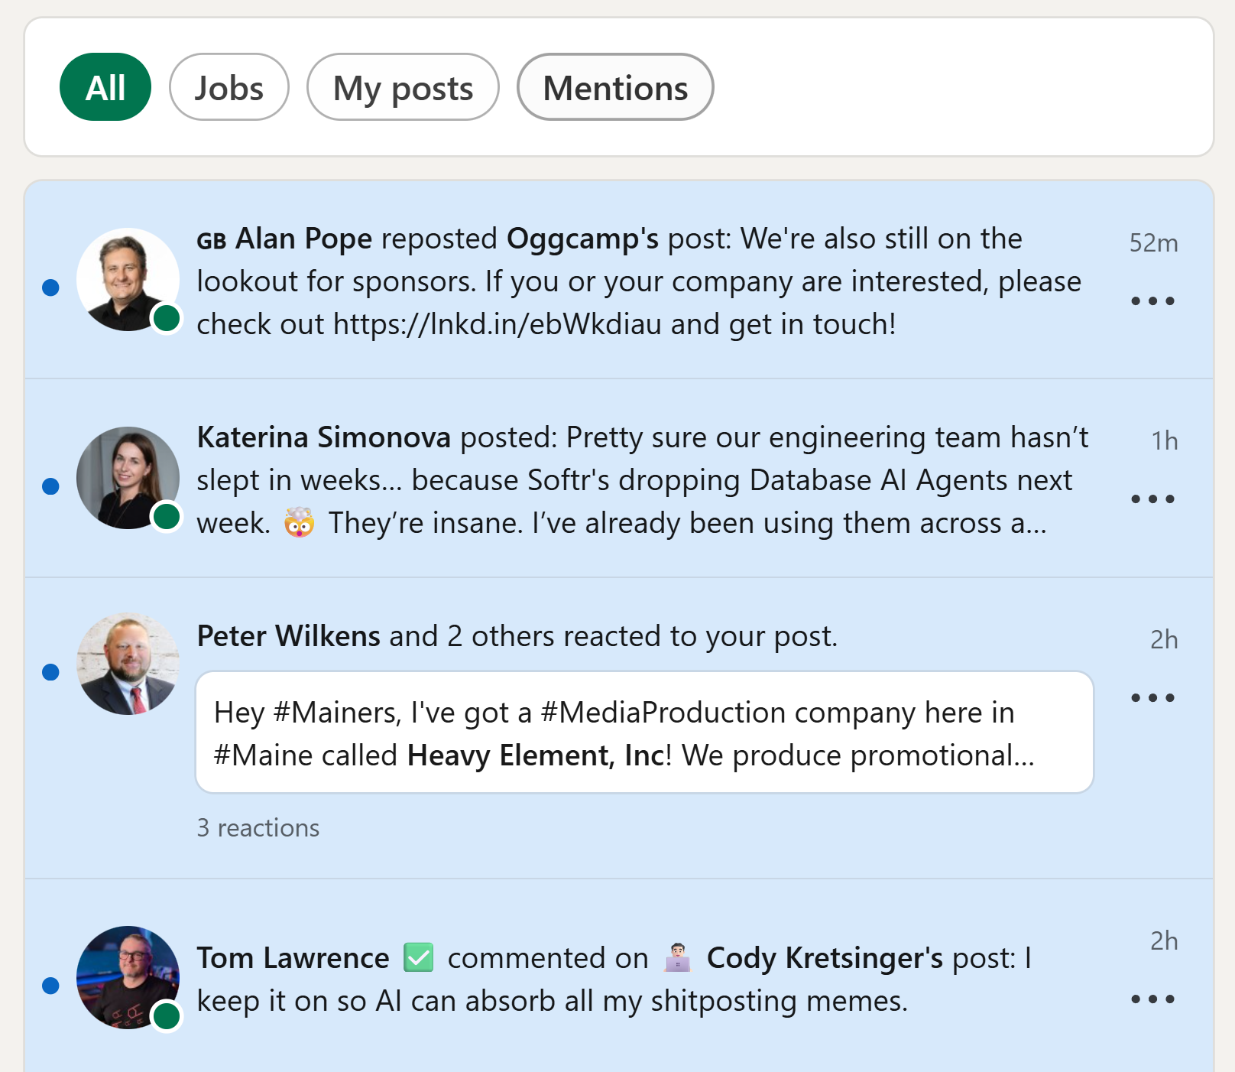Click the technologist emoji before Cody Kretsinger's name
The height and width of the screenshot is (1072, 1235).
click(676, 957)
